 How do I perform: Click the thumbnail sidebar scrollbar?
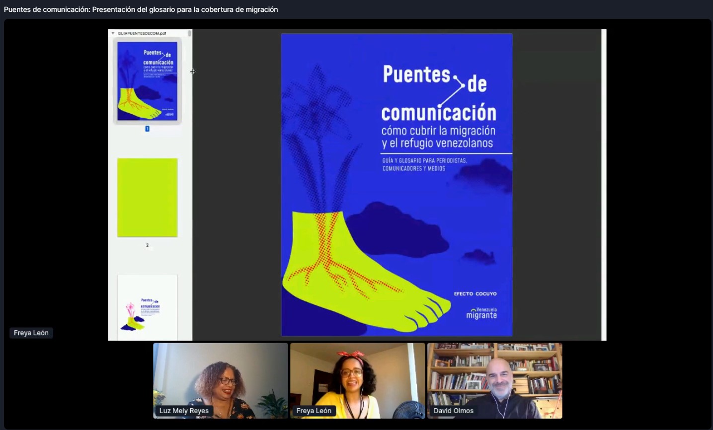click(190, 33)
